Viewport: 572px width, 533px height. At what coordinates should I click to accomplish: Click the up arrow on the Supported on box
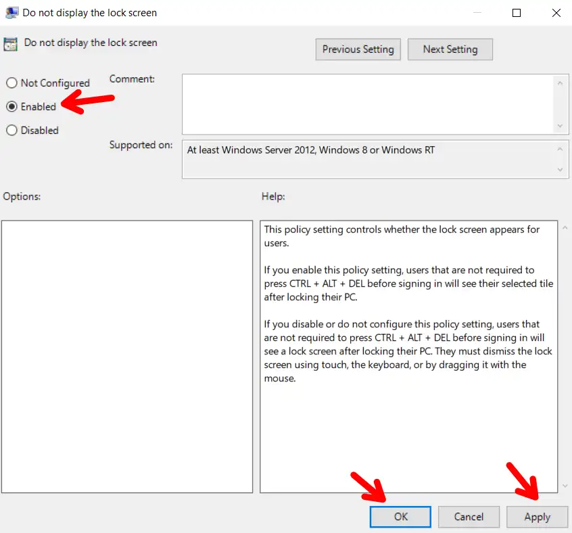click(x=561, y=147)
